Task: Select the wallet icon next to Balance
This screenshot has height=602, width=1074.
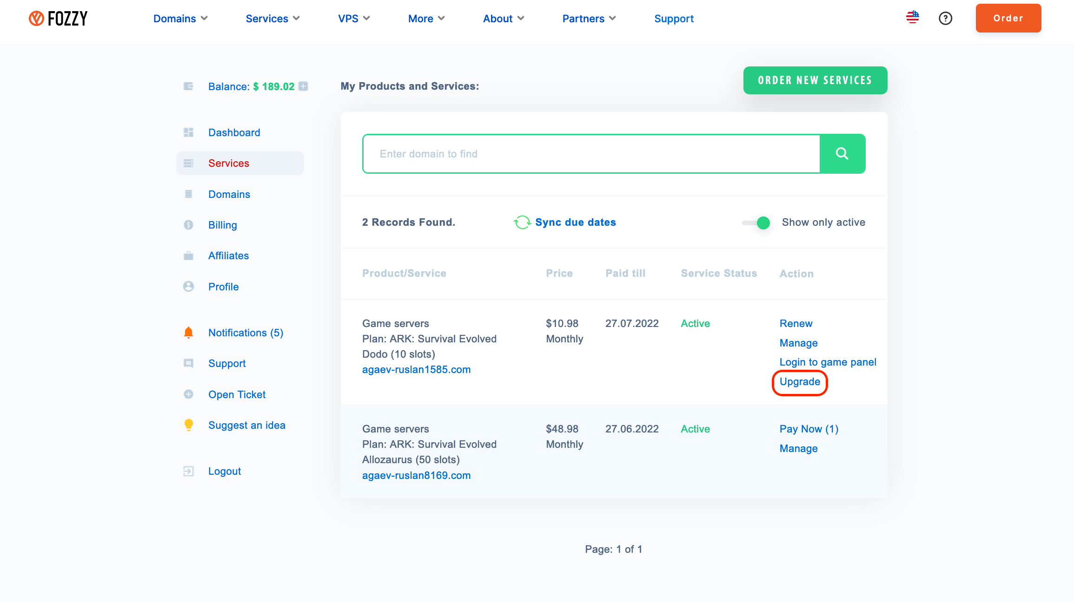Action: tap(188, 86)
